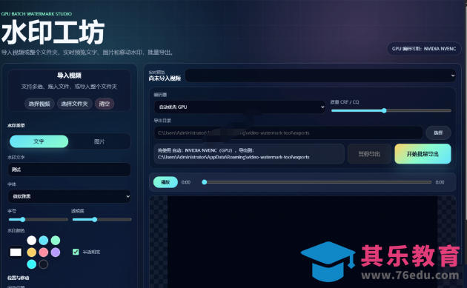Click the video timeline seek bar

point(318,182)
